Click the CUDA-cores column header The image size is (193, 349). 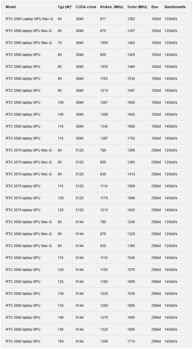[86, 7]
